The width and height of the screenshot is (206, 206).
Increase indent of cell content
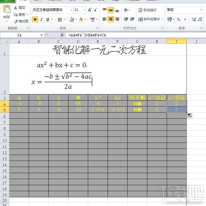pos(132,19)
